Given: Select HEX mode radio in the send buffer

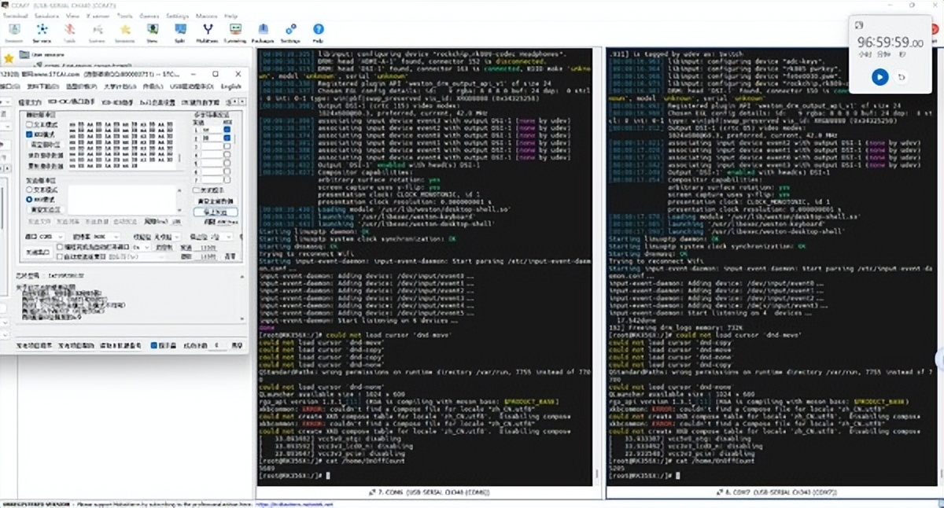Looking at the screenshot, I should (x=31, y=200).
